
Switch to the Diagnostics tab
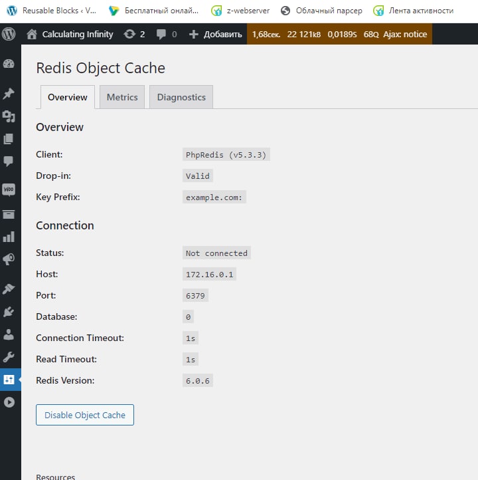[181, 97]
